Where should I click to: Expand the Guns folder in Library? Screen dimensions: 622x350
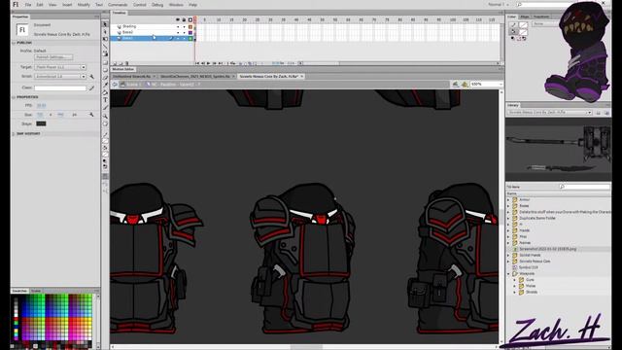(x=515, y=280)
